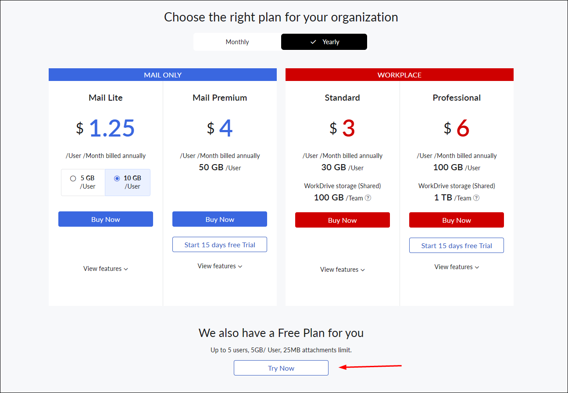Image resolution: width=568 pixels, height=393 pixels.
Task: Choose the 5 GB per user option
Action: [x=83, y=182]
